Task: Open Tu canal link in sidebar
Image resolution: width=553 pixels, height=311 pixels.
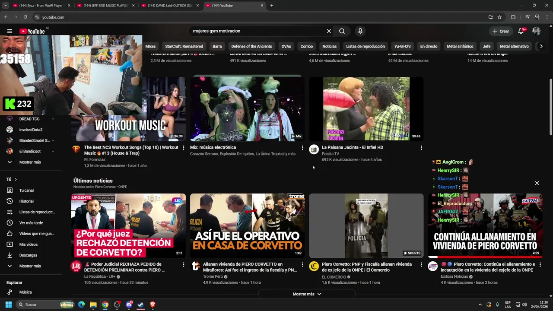Action: click(x=26, y=190)
